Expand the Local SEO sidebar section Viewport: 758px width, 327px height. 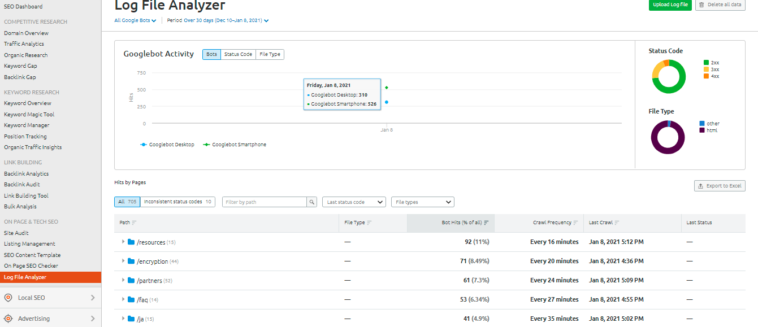tap(50, 298)
